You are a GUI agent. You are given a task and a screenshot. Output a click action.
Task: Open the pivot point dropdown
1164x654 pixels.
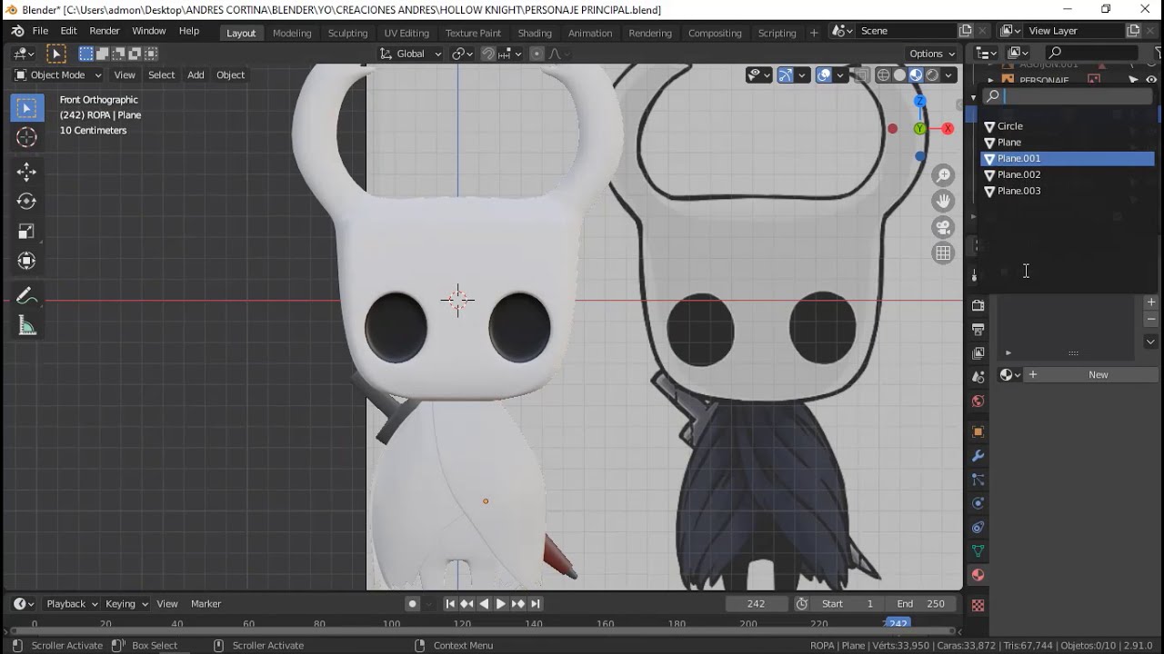click(464, 54)
